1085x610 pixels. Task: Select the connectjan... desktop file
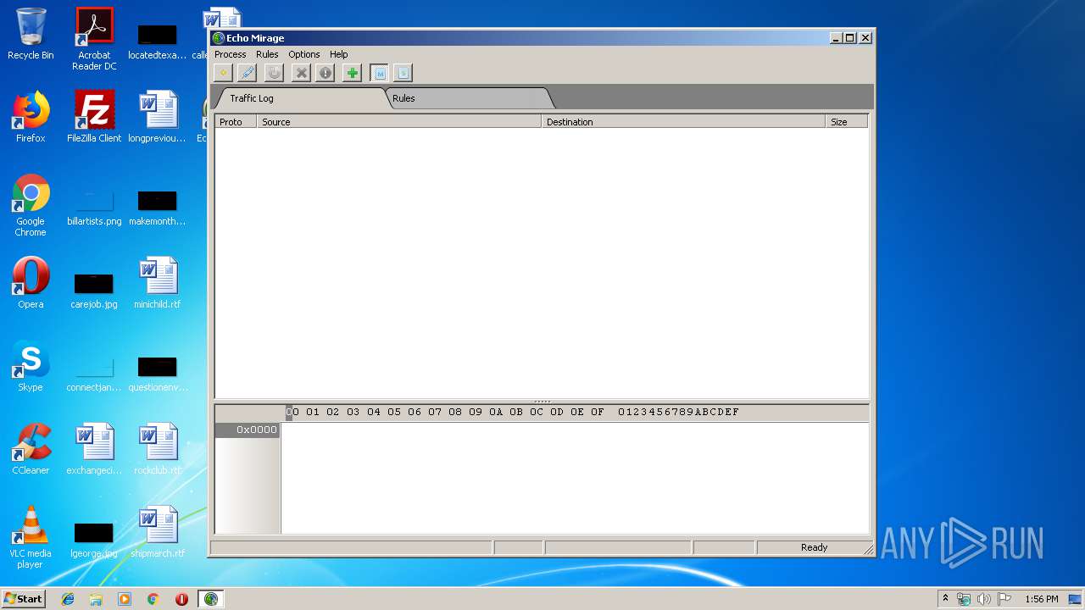(x=94, y=372)
